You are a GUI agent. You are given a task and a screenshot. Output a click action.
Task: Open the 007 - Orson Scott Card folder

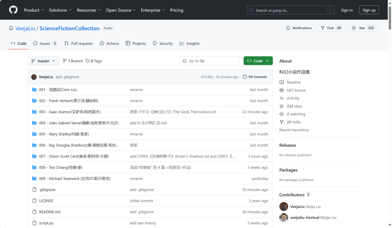74,156
